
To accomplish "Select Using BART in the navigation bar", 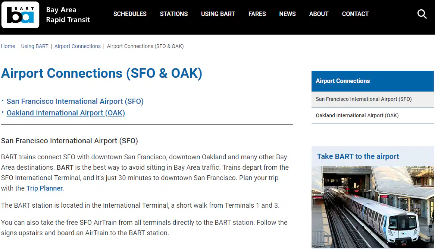I will click(218, 14).
